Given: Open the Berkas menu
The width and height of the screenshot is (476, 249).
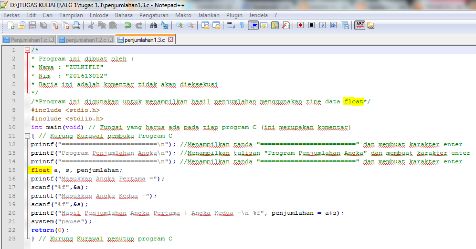Looking at the screenshot, I should (11, 15).
